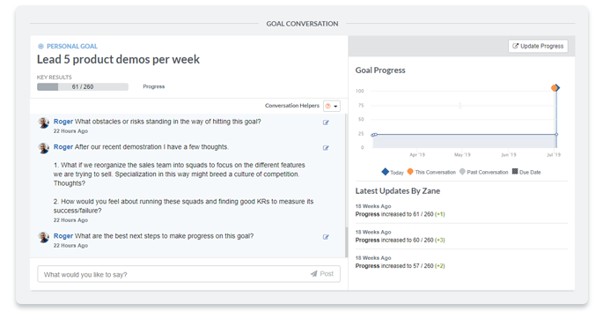The image size is (603, 319).
Task: Click Roger's avatar on the obstacles comment
Action: (x=43, y=123)
